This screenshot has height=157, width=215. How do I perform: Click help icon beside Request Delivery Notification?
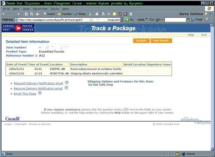[x=67, y=83]
